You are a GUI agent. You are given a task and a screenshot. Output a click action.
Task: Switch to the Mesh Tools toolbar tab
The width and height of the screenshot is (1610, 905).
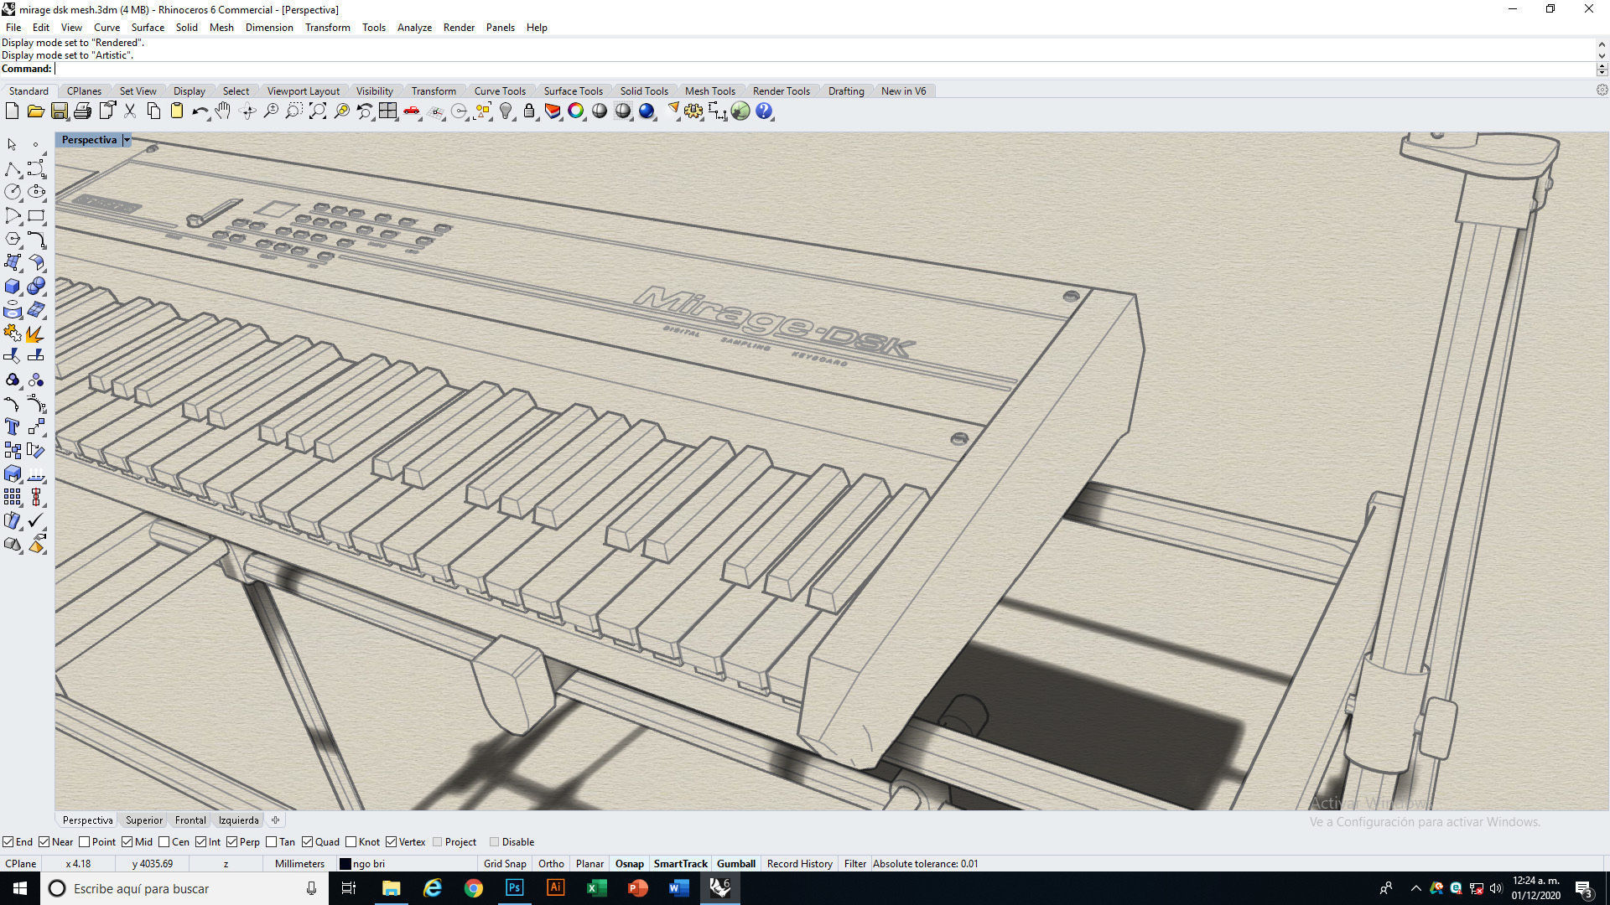(709, 91)
